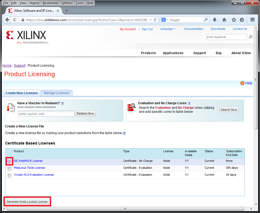
Task: Open the Downloads link in header
Action: pos(218,29)
